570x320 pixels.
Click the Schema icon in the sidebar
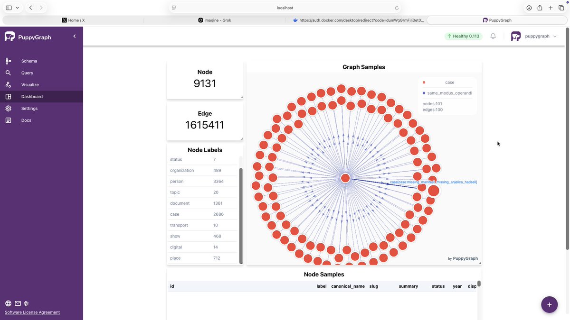(x=8, y=61)
